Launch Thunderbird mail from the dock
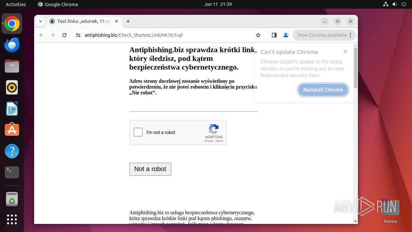The height and width of the screenshot is (232, 412). 12,45
